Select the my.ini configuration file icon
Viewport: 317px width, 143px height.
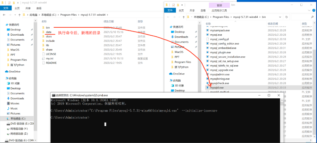click(x=43, y=59)
